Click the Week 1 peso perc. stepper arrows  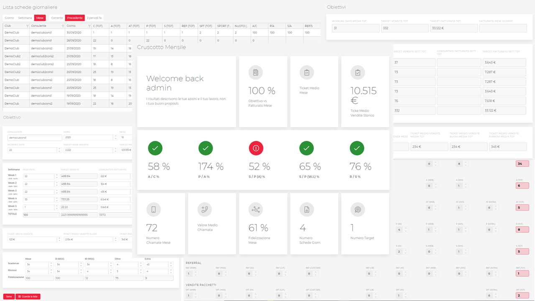coord(57,176)
